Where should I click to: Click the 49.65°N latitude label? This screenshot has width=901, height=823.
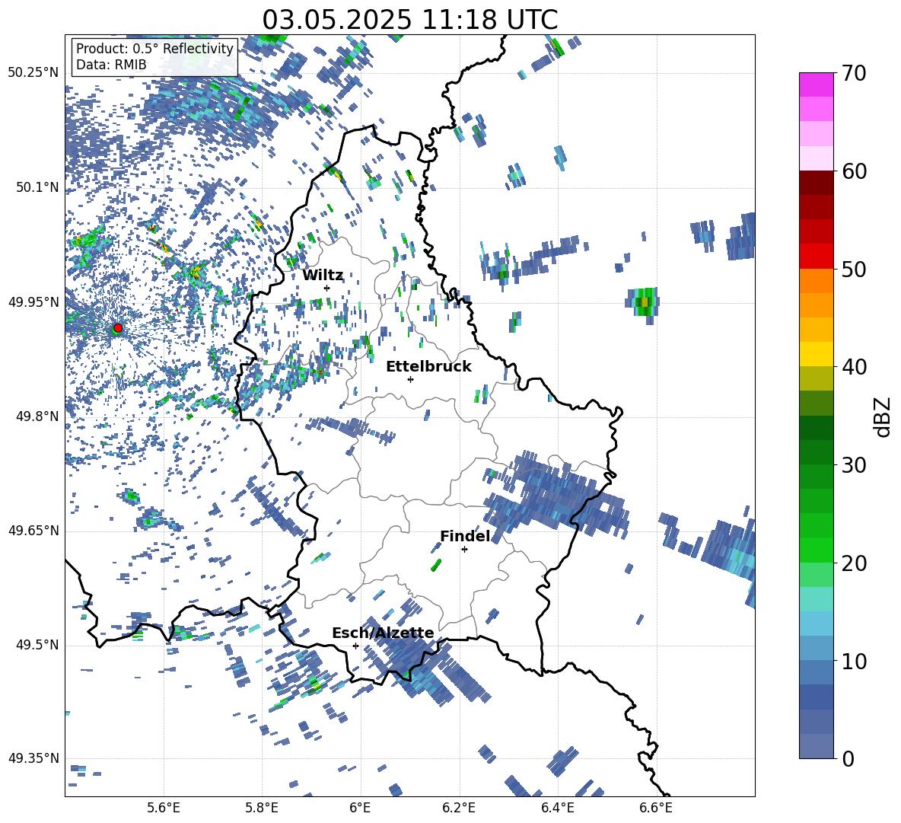[x=33, y=531]
